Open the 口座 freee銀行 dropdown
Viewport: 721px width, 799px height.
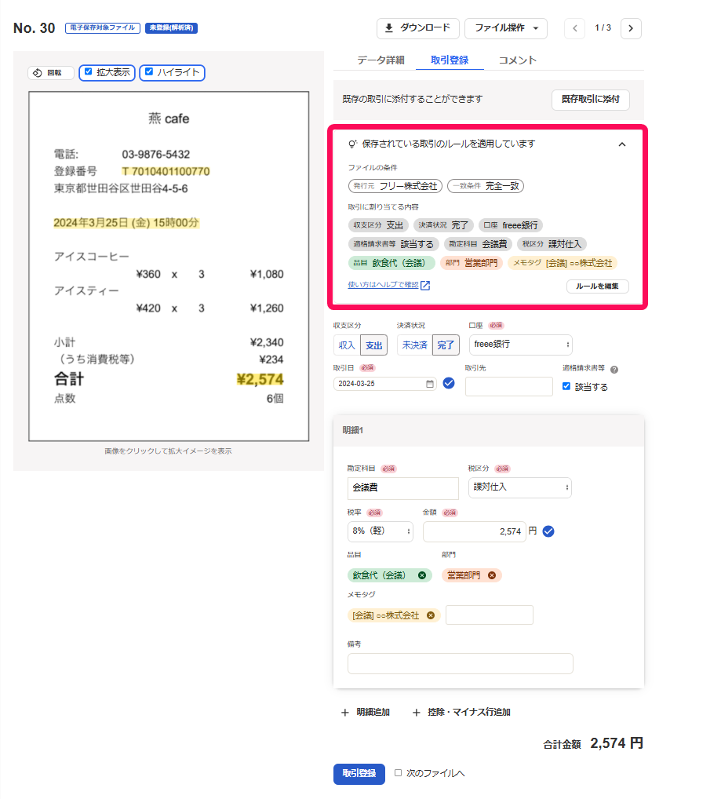coord(520,345)
